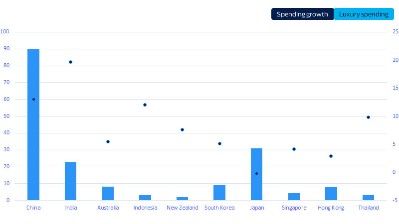Viewport: 399px width, 224px height.
Task: Select China's spending growth dot
Action: click(x=33, y=100)
